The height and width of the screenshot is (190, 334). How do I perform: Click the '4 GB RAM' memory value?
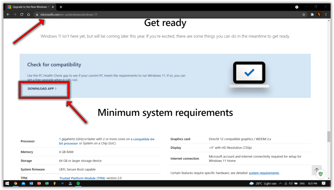(x=66, y=152)
